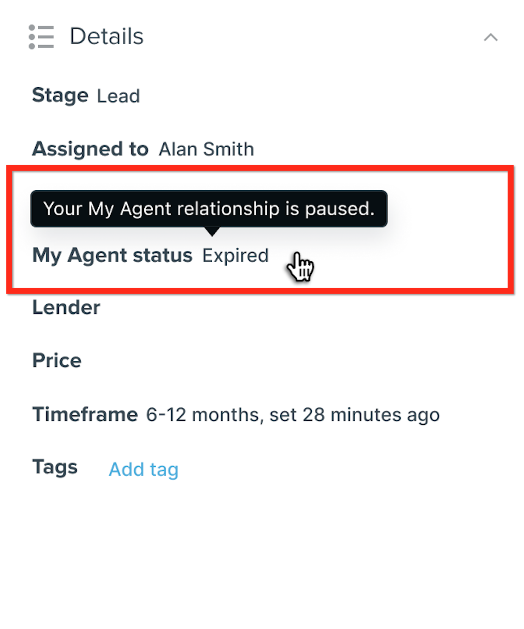Click the My Agent status label

coord(112,255)
